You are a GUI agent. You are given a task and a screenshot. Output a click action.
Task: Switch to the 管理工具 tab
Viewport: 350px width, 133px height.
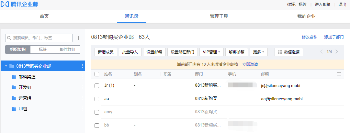[x=219, y=16]
